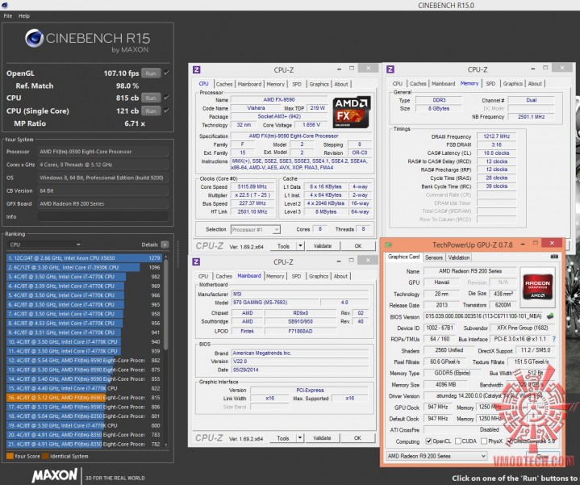This screenshot has width=580, height=485.
Task: Click the bus interface question mark in GPU-Z
Action: click(553, 339)
